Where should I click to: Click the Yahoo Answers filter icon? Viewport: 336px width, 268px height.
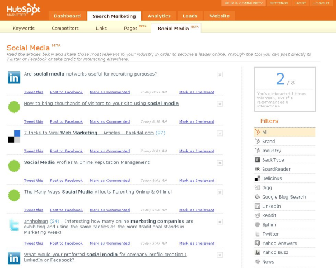(x=257, y=243)
